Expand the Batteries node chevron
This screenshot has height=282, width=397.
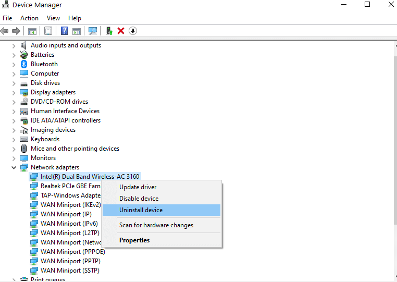pos(14,55)
